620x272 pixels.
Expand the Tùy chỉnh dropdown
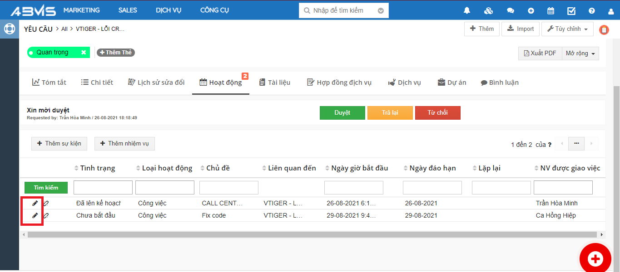coord(567,29)
